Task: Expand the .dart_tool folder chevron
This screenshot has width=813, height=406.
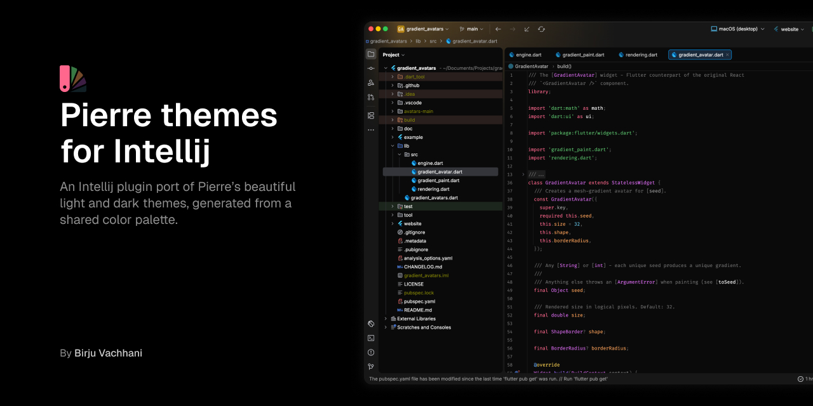Action: point(393,77)
